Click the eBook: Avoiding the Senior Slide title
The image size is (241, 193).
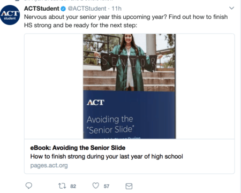pyautogui.click(x=78, y=148)
